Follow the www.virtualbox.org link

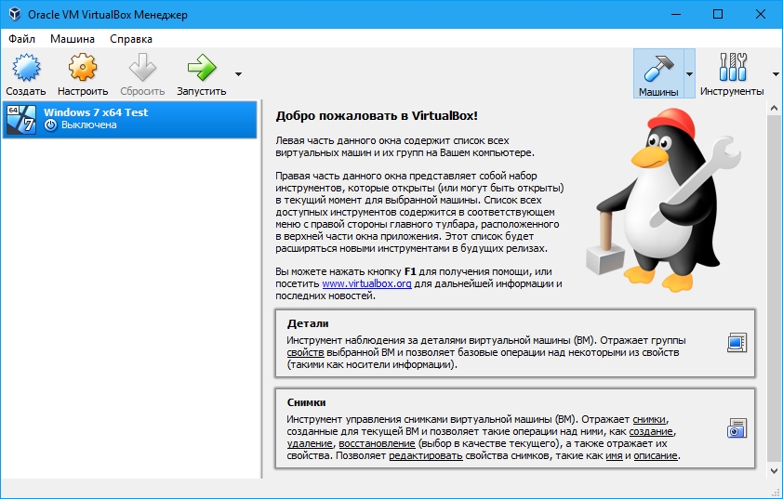(x=366, y=283)
